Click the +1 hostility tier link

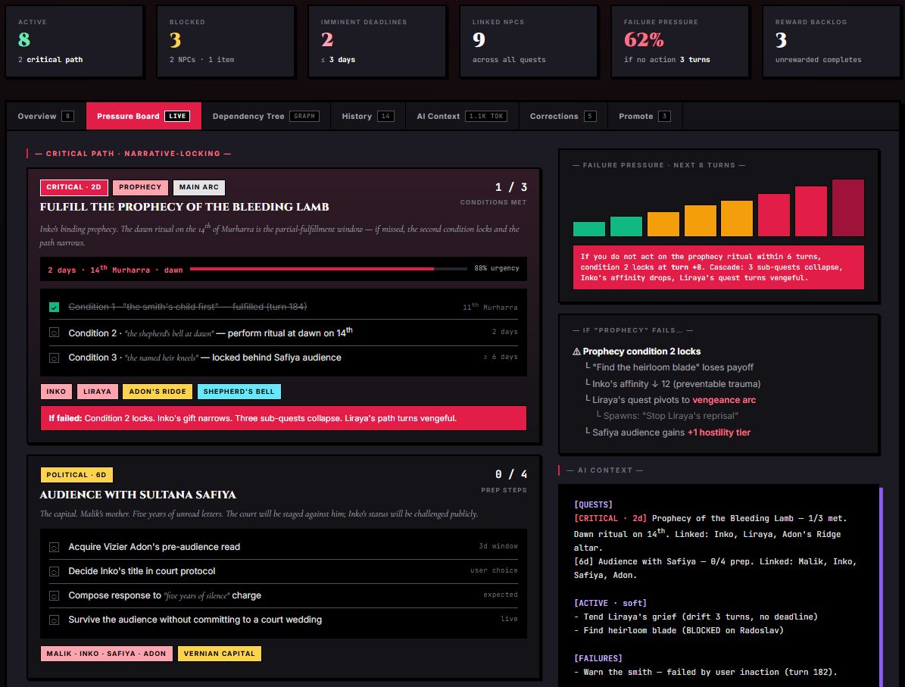(719, 432)
